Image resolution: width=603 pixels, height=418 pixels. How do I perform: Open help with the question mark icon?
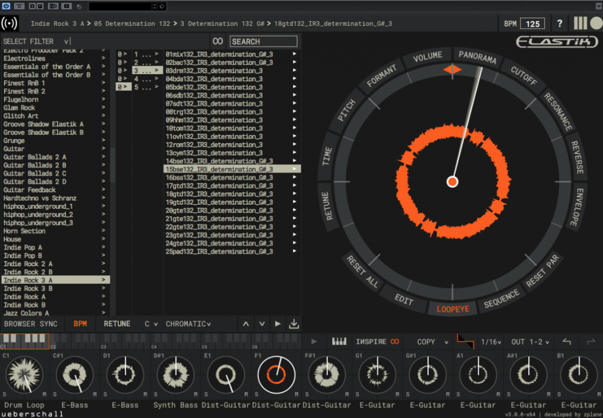pos(559,24)
